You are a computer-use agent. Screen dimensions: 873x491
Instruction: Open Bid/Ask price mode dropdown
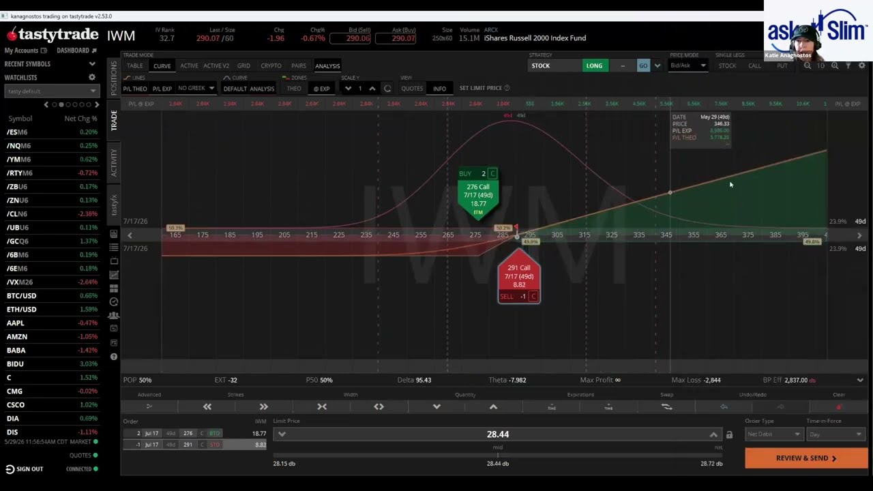pos(687,65)
